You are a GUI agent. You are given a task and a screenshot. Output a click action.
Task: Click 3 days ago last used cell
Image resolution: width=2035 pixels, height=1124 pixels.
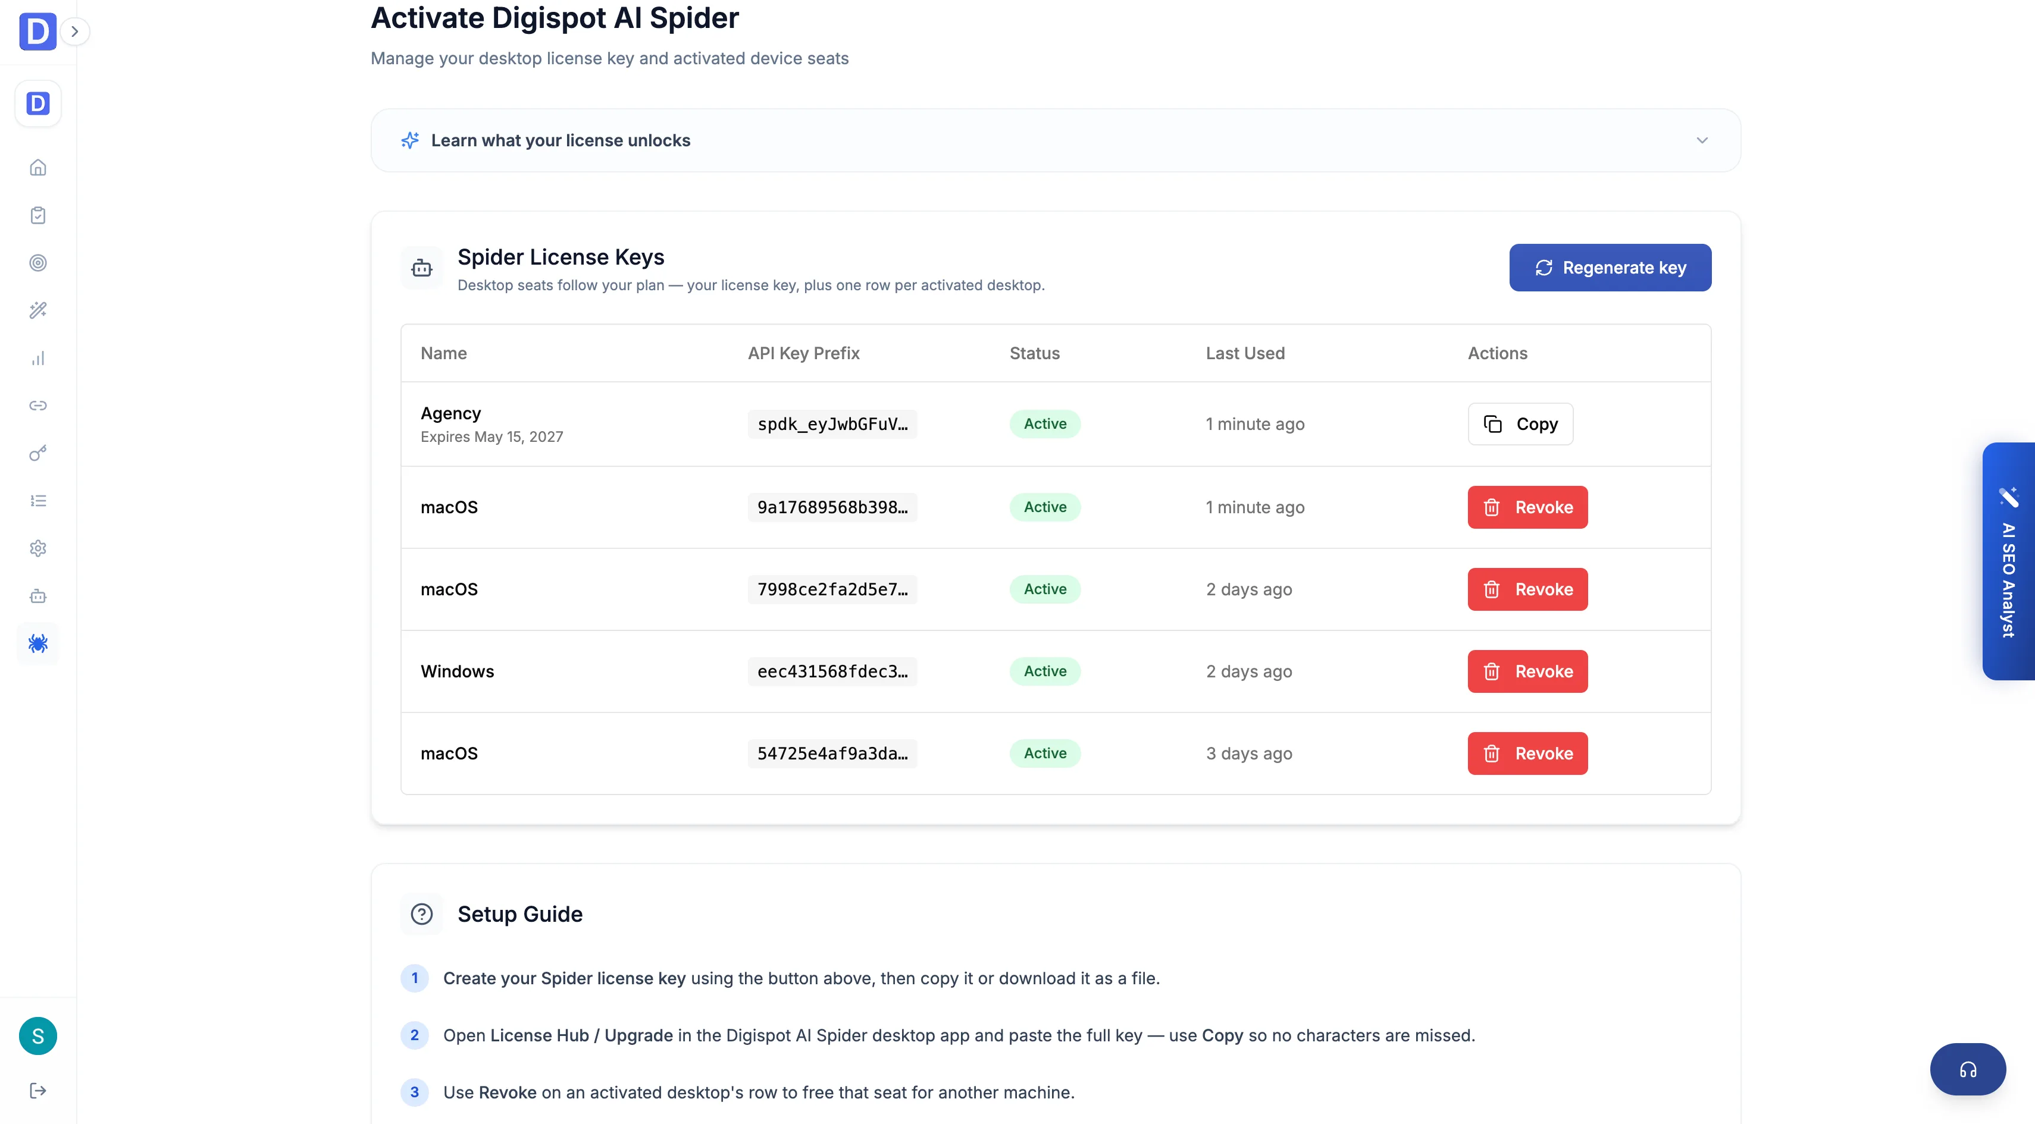tap(1248, 753)
